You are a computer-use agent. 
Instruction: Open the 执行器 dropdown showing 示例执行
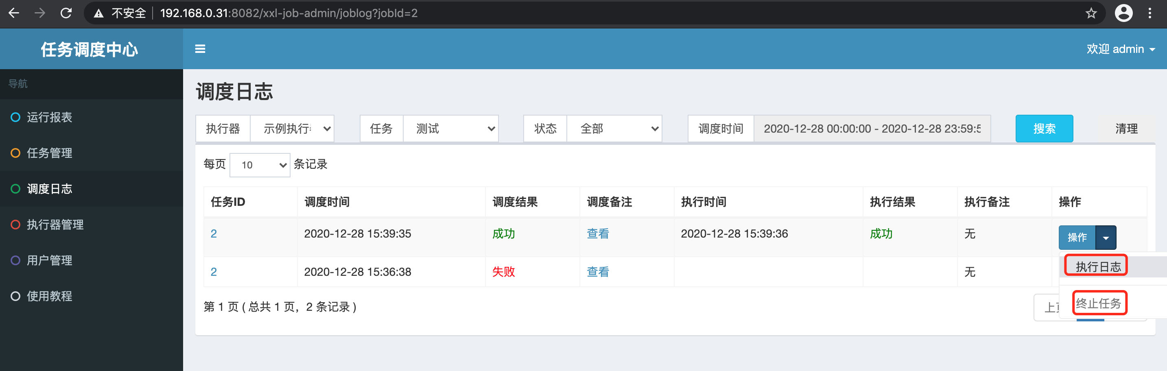coord(292,129)
